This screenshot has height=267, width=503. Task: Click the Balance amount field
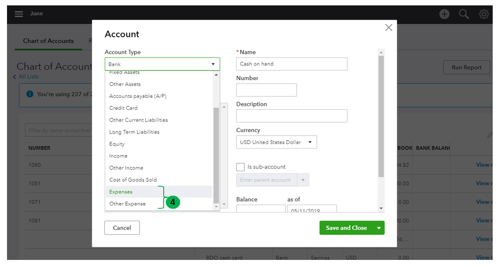point(261,209)
